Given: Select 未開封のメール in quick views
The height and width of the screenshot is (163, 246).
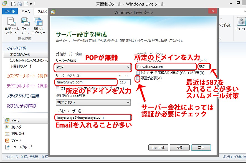Looking at the screenshot, I should [x=26, y=55].
